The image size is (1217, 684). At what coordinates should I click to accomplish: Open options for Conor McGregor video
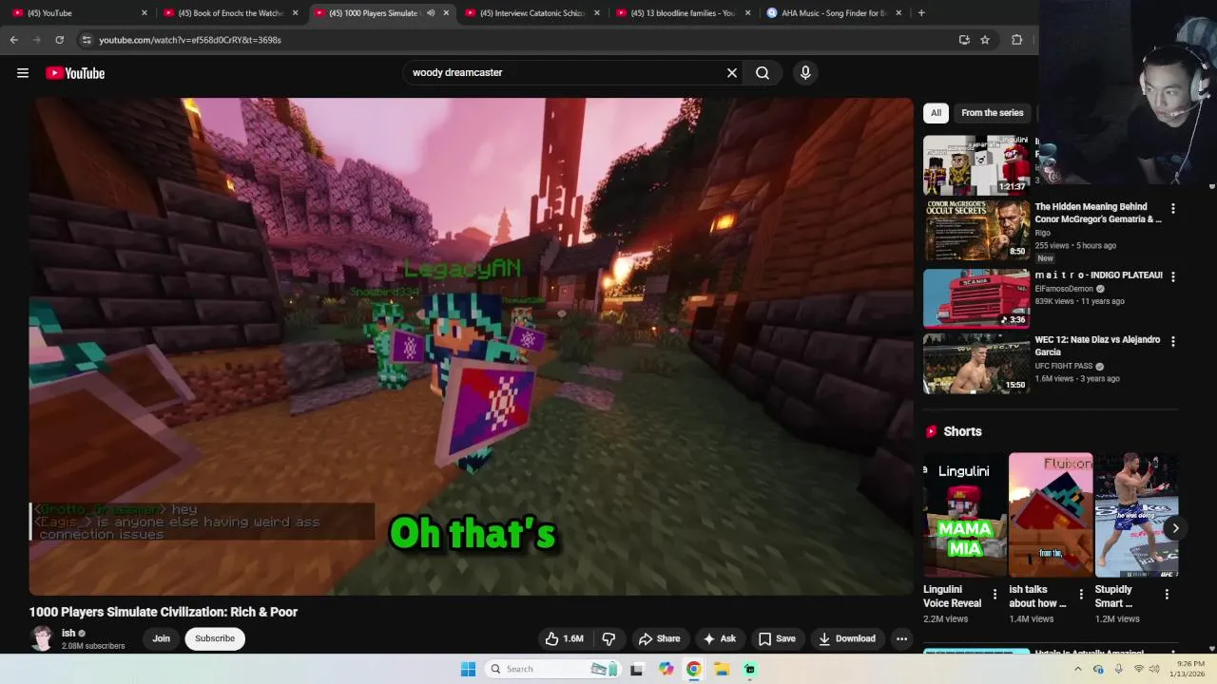(1172, 208)
